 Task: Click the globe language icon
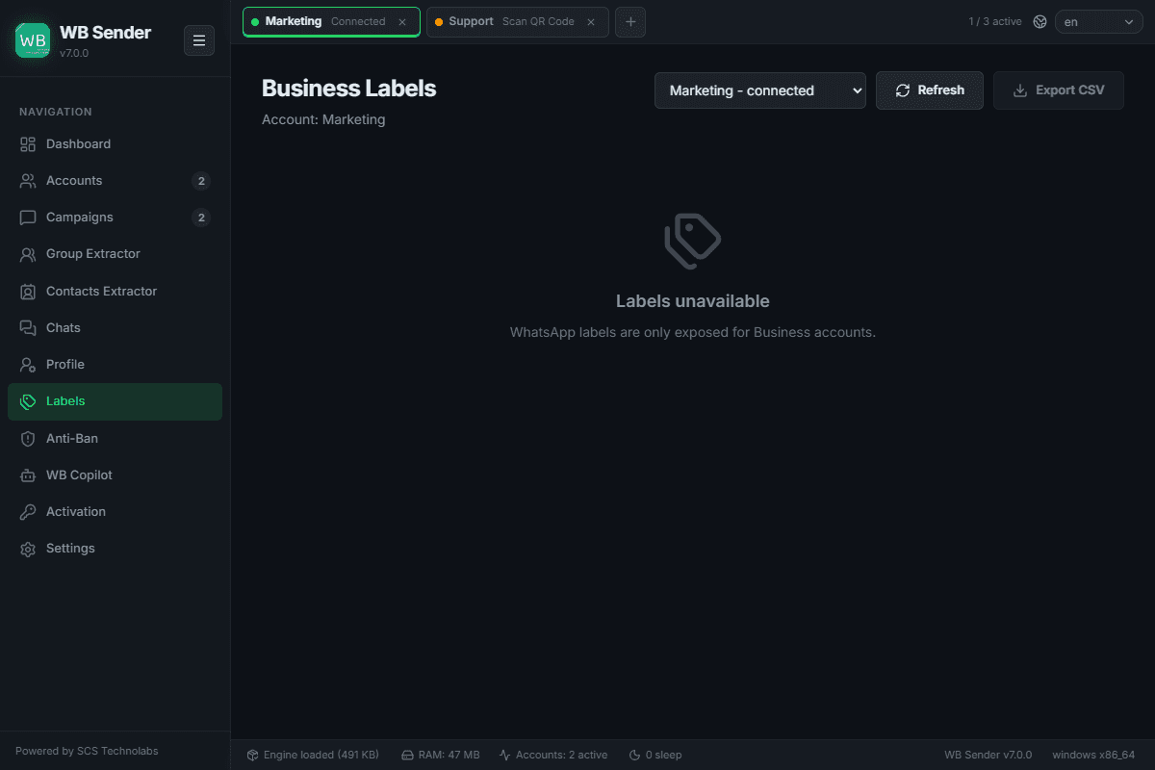tap(1039, 22)
